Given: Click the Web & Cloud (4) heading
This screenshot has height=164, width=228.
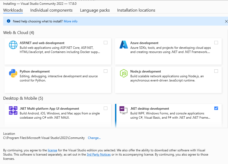Looking at the screenshot, I should pyautogui.click(x=19, y=33).
